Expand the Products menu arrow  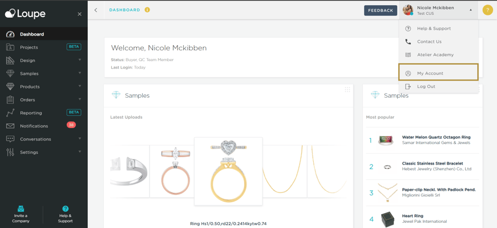79,86
